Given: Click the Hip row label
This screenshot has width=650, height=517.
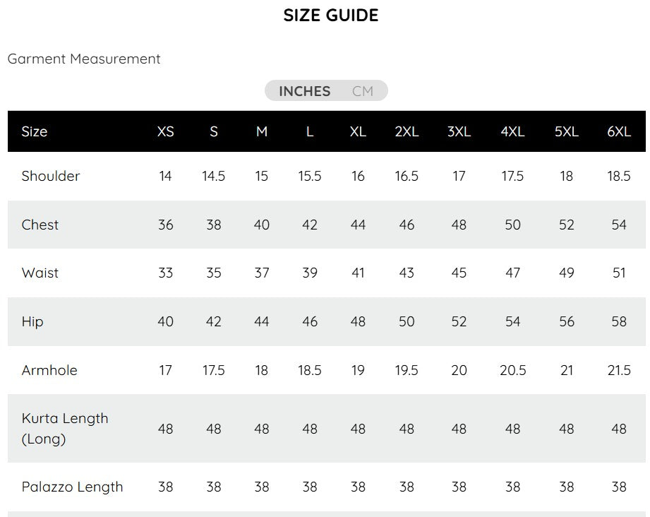Looking at the screenshot, I should 32,321.
